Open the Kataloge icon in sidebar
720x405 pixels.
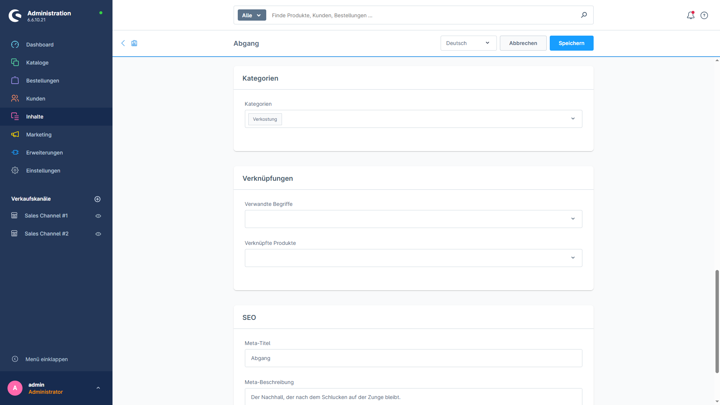[15, 63]
